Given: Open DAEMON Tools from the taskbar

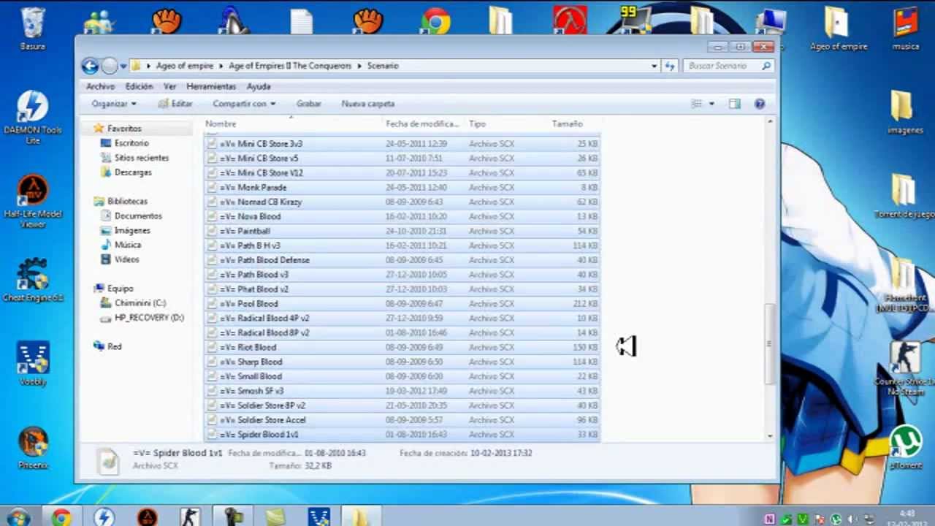Looking at the screenshot, I should [104, 517].
